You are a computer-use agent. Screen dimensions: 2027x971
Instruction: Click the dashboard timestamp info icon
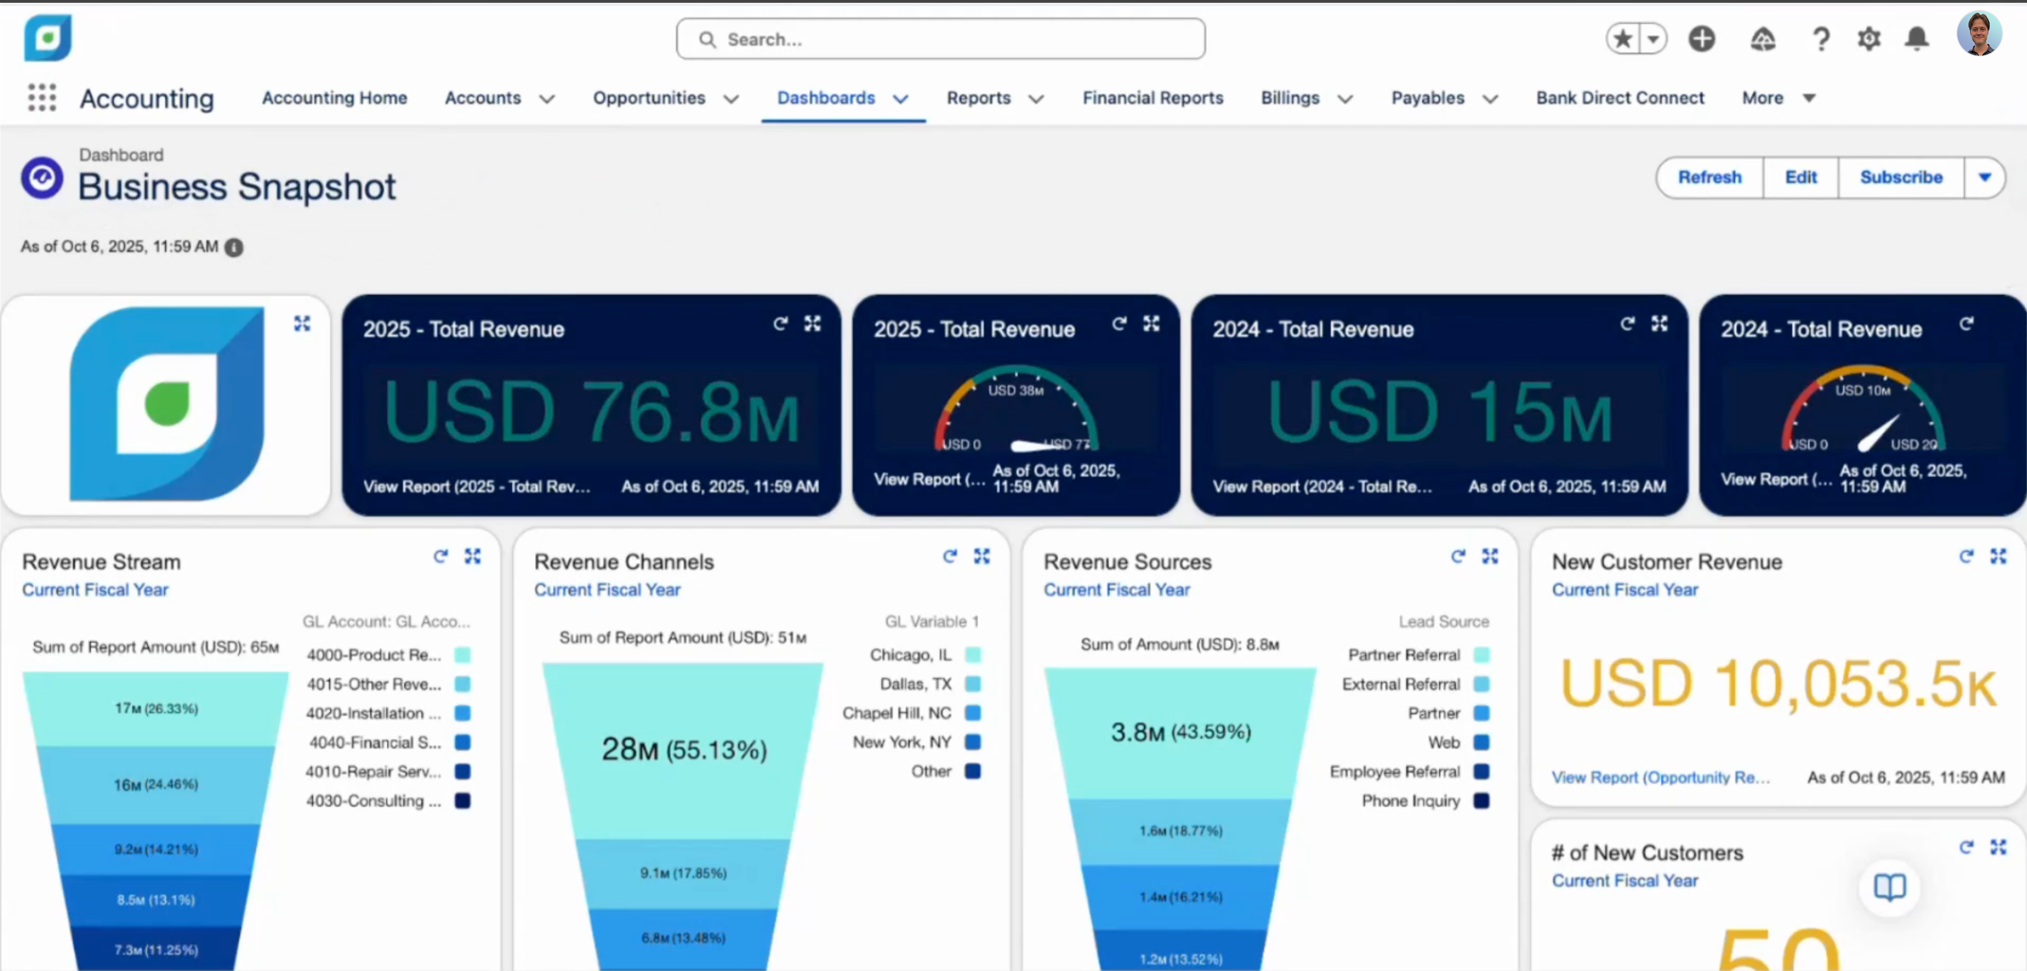pos(234,247)
